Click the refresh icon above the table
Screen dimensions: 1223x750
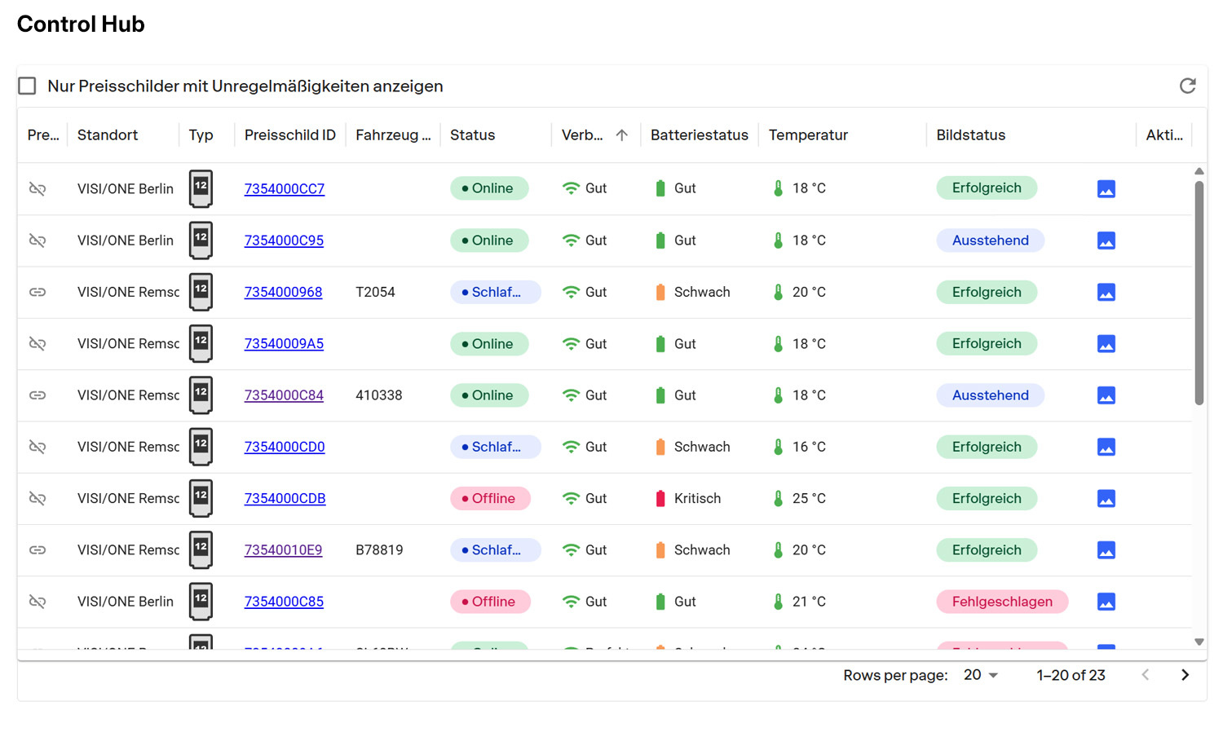[x=1187, y=86]
